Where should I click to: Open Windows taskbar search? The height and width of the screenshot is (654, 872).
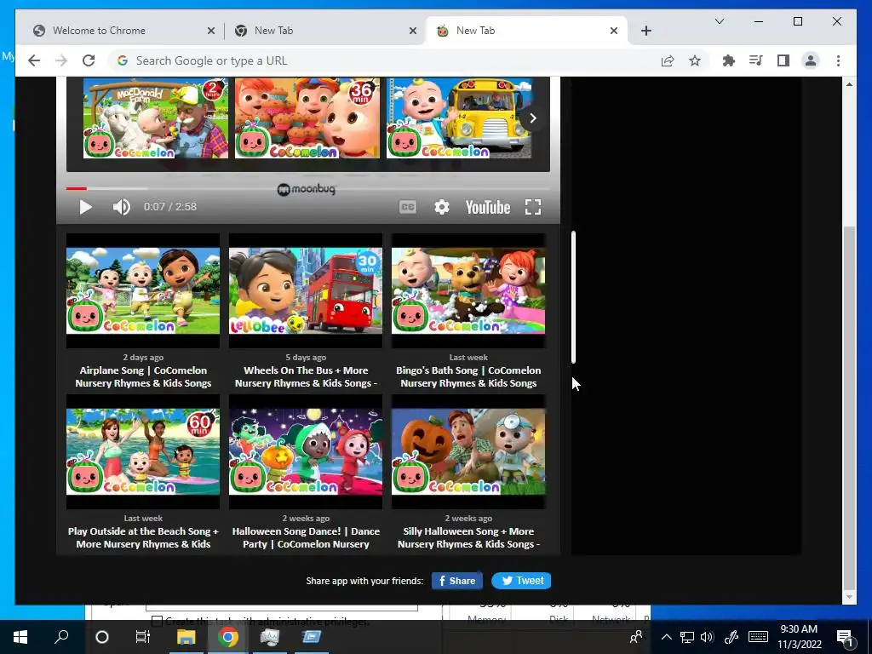tap(61, 637)
